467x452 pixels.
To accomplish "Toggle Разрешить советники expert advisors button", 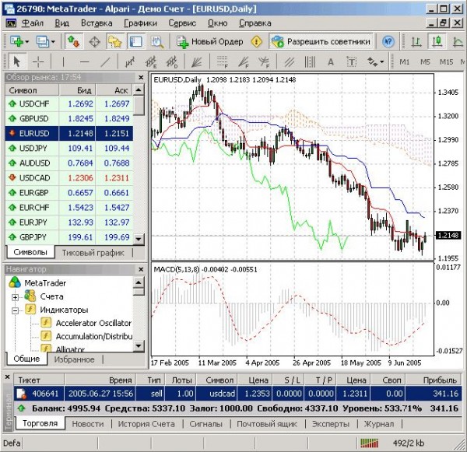I will [319, 41].
